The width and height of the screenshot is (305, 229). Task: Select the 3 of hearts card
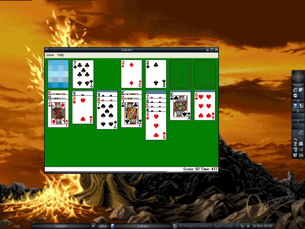click(x=156, y=126)
